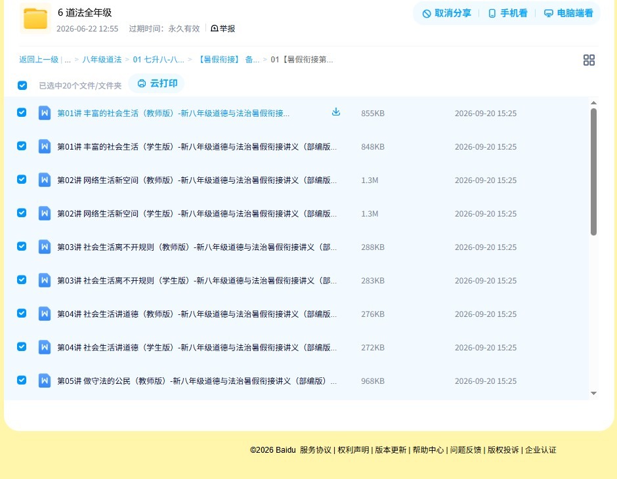Image resolution: width=617 pixels, height=479 pixels.
Task: Open 企业认证 footer link
Action: pos(541,450)
